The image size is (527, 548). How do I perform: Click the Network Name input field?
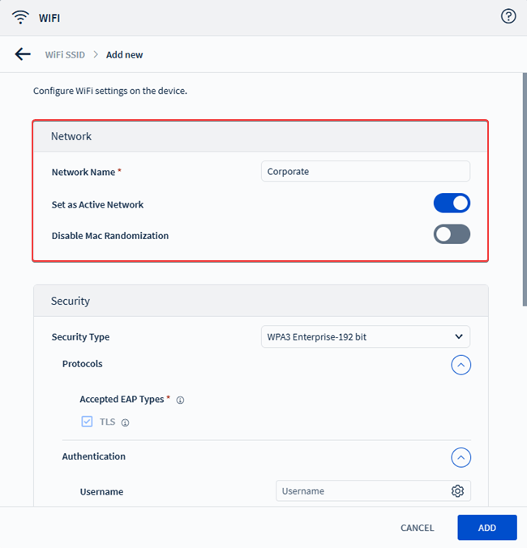[x=366, y=171]
